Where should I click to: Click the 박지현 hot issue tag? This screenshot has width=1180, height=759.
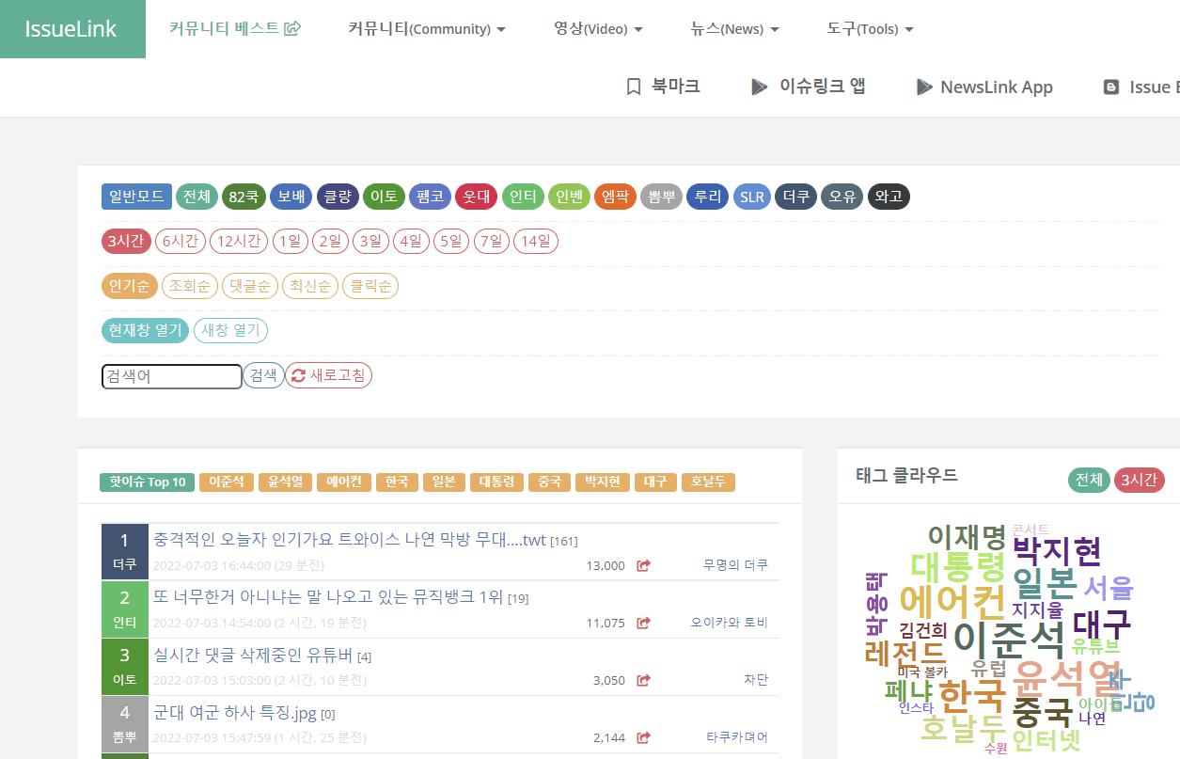(602, 482)
